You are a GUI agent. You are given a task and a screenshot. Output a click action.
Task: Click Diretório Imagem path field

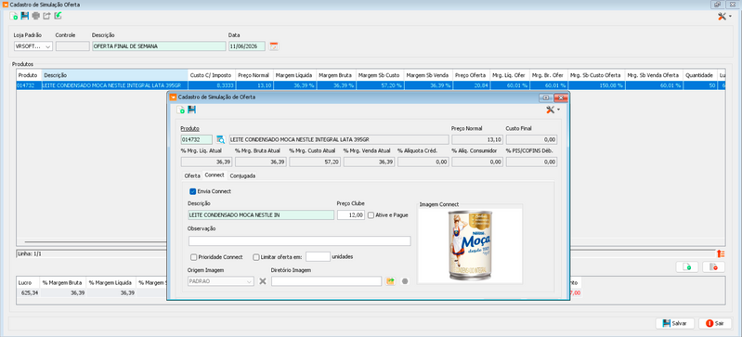327,281
